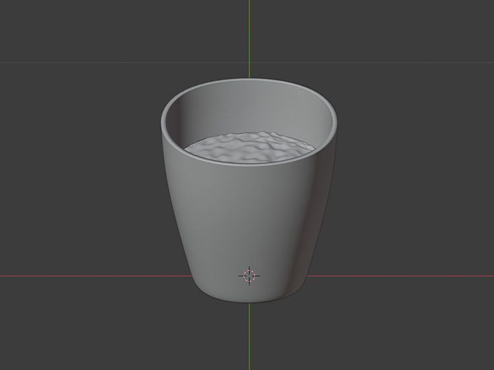Click the 3D cursor crosshair on the cup
The height and width of the screenshot is (370, 494).
(250, 276)
